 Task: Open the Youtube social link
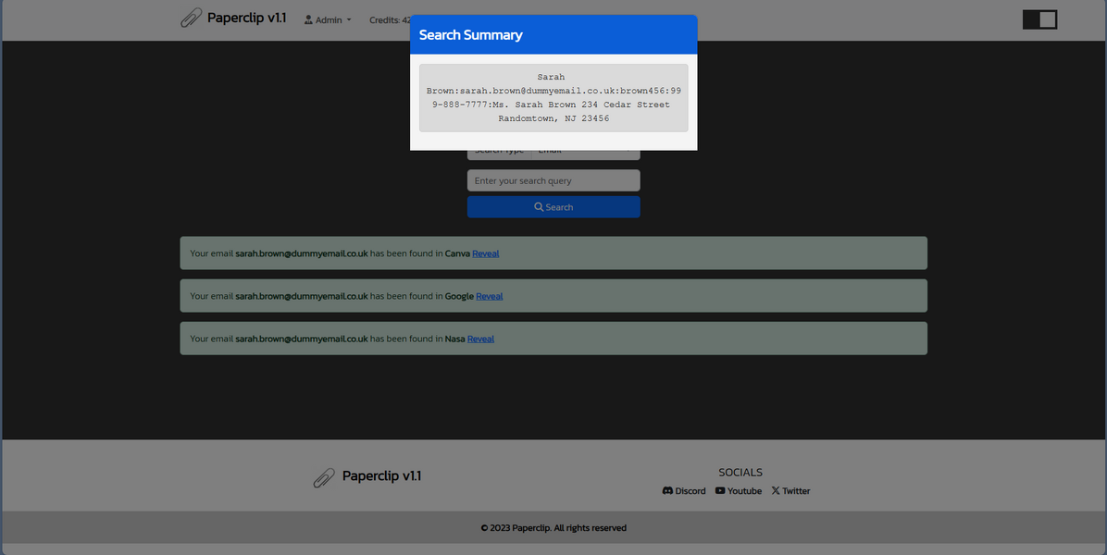[x=739, y=491]
